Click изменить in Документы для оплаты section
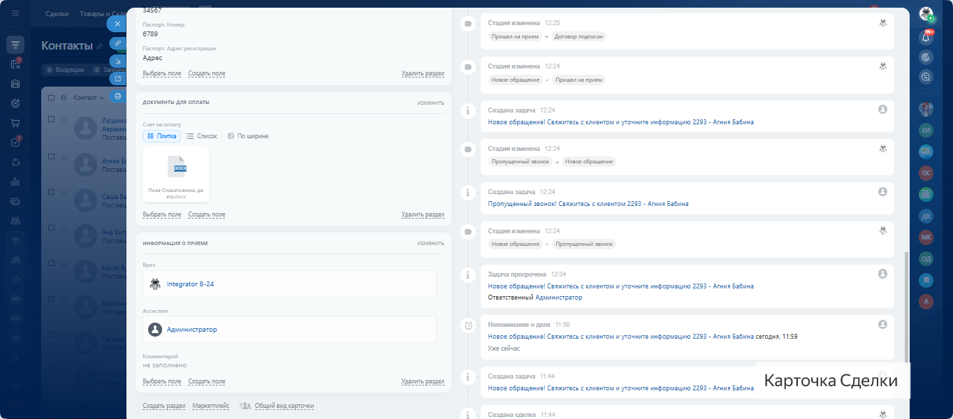Screen dimensions: 953x419 [430, 103]
